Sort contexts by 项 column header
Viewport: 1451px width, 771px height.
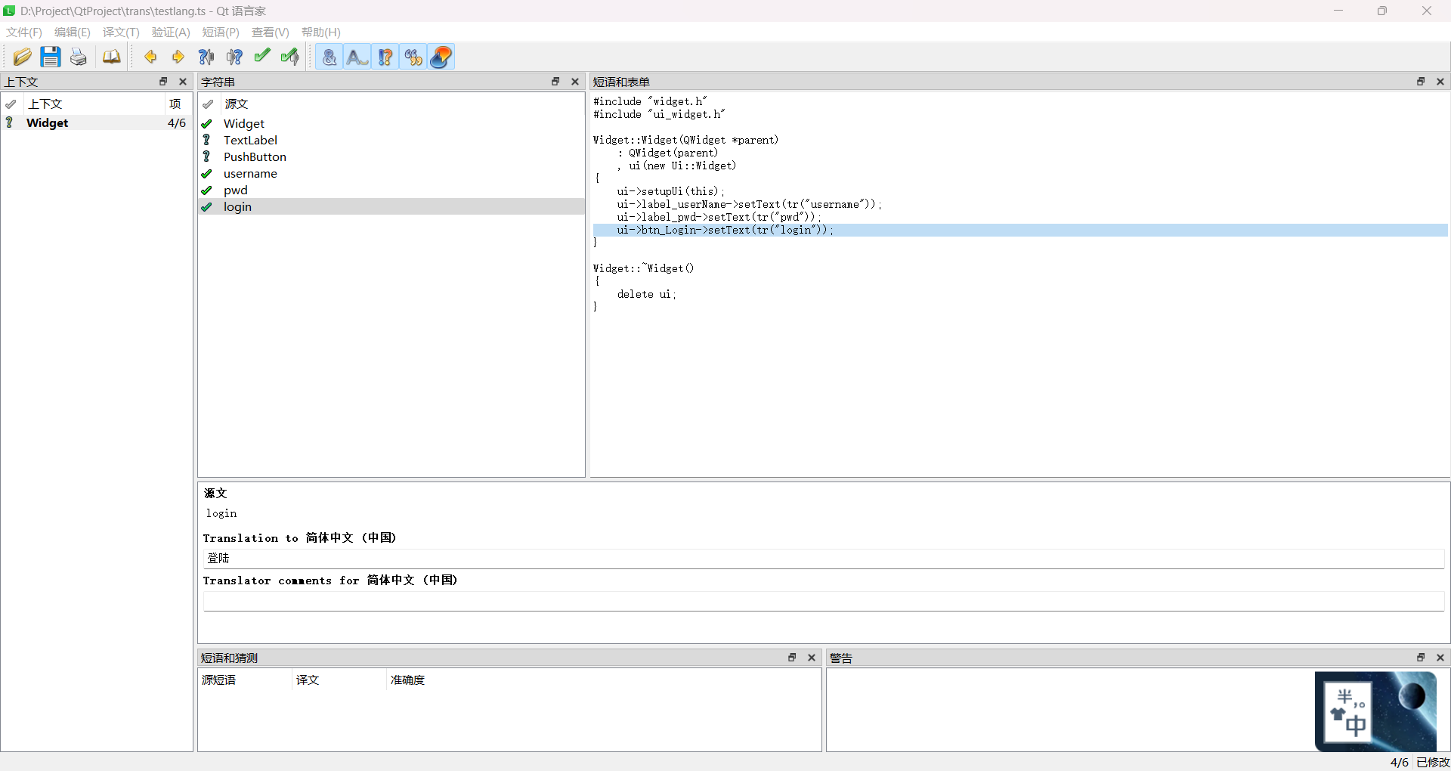[x=178, y=104]
